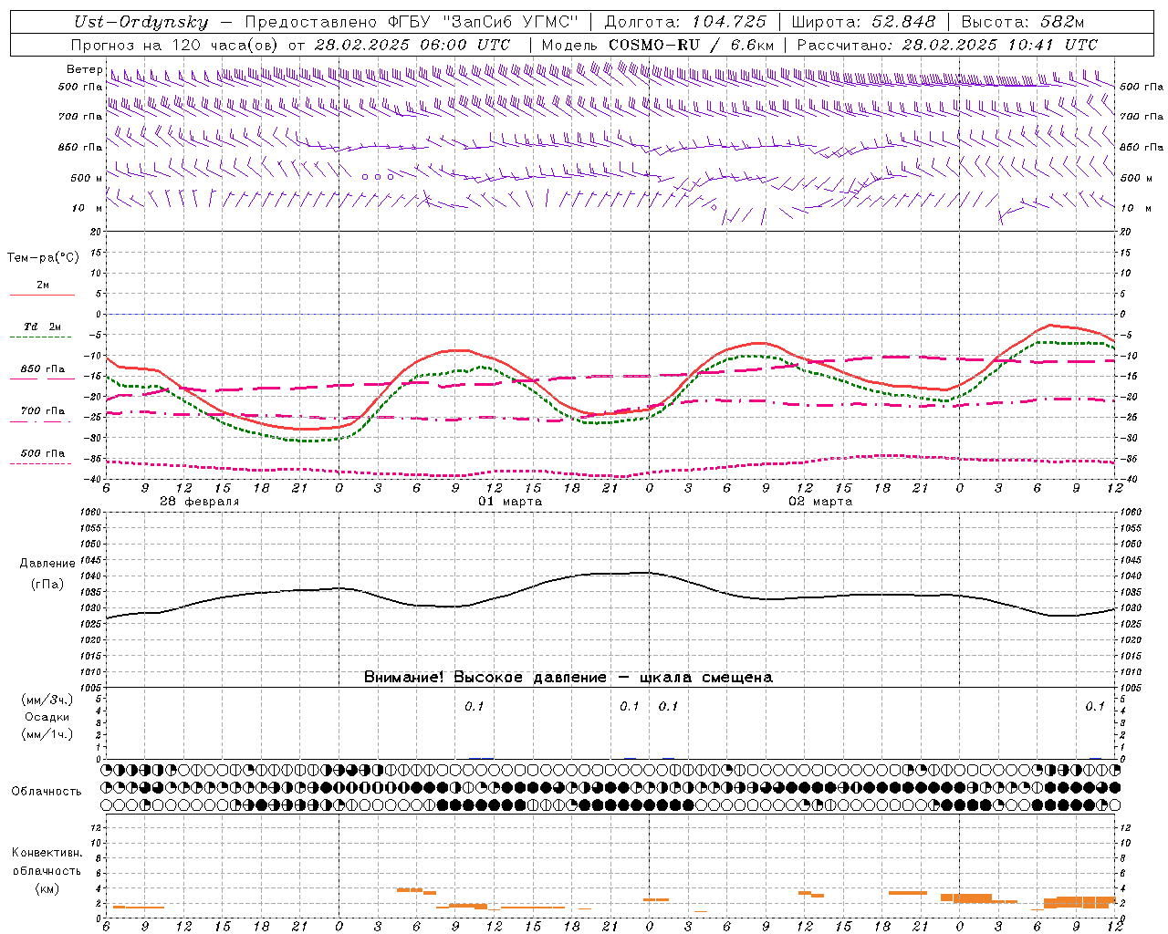
Task: Click the dashed line sample under Td 2м
Action: (42, 337)
